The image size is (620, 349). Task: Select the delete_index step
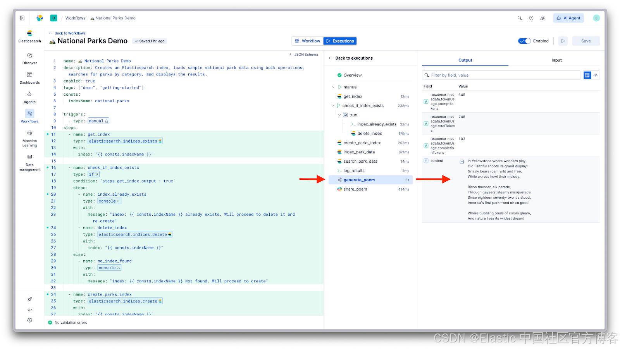point(377,134)
